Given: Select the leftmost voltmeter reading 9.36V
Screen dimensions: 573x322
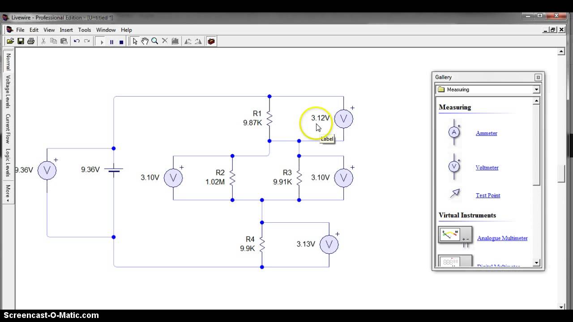Looking at the screenshot, I should point(47,170).
